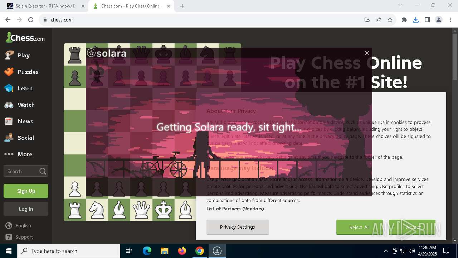The image size is (458, 258).
Task: Open Chrome extensions puzzle icon
Action: point(404,20)
